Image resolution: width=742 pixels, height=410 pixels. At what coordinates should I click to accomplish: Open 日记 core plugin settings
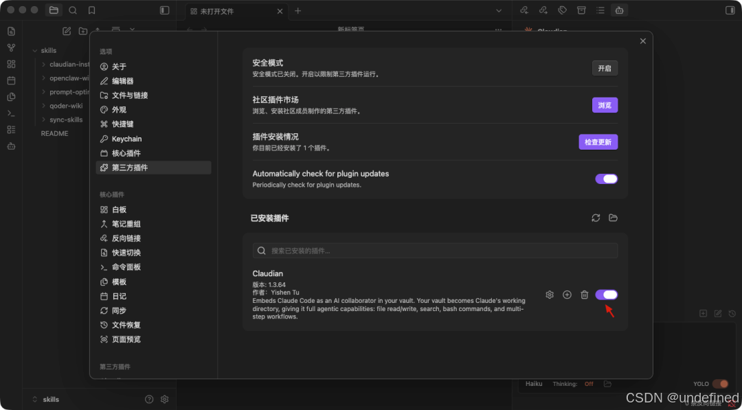tap(153, 297)
